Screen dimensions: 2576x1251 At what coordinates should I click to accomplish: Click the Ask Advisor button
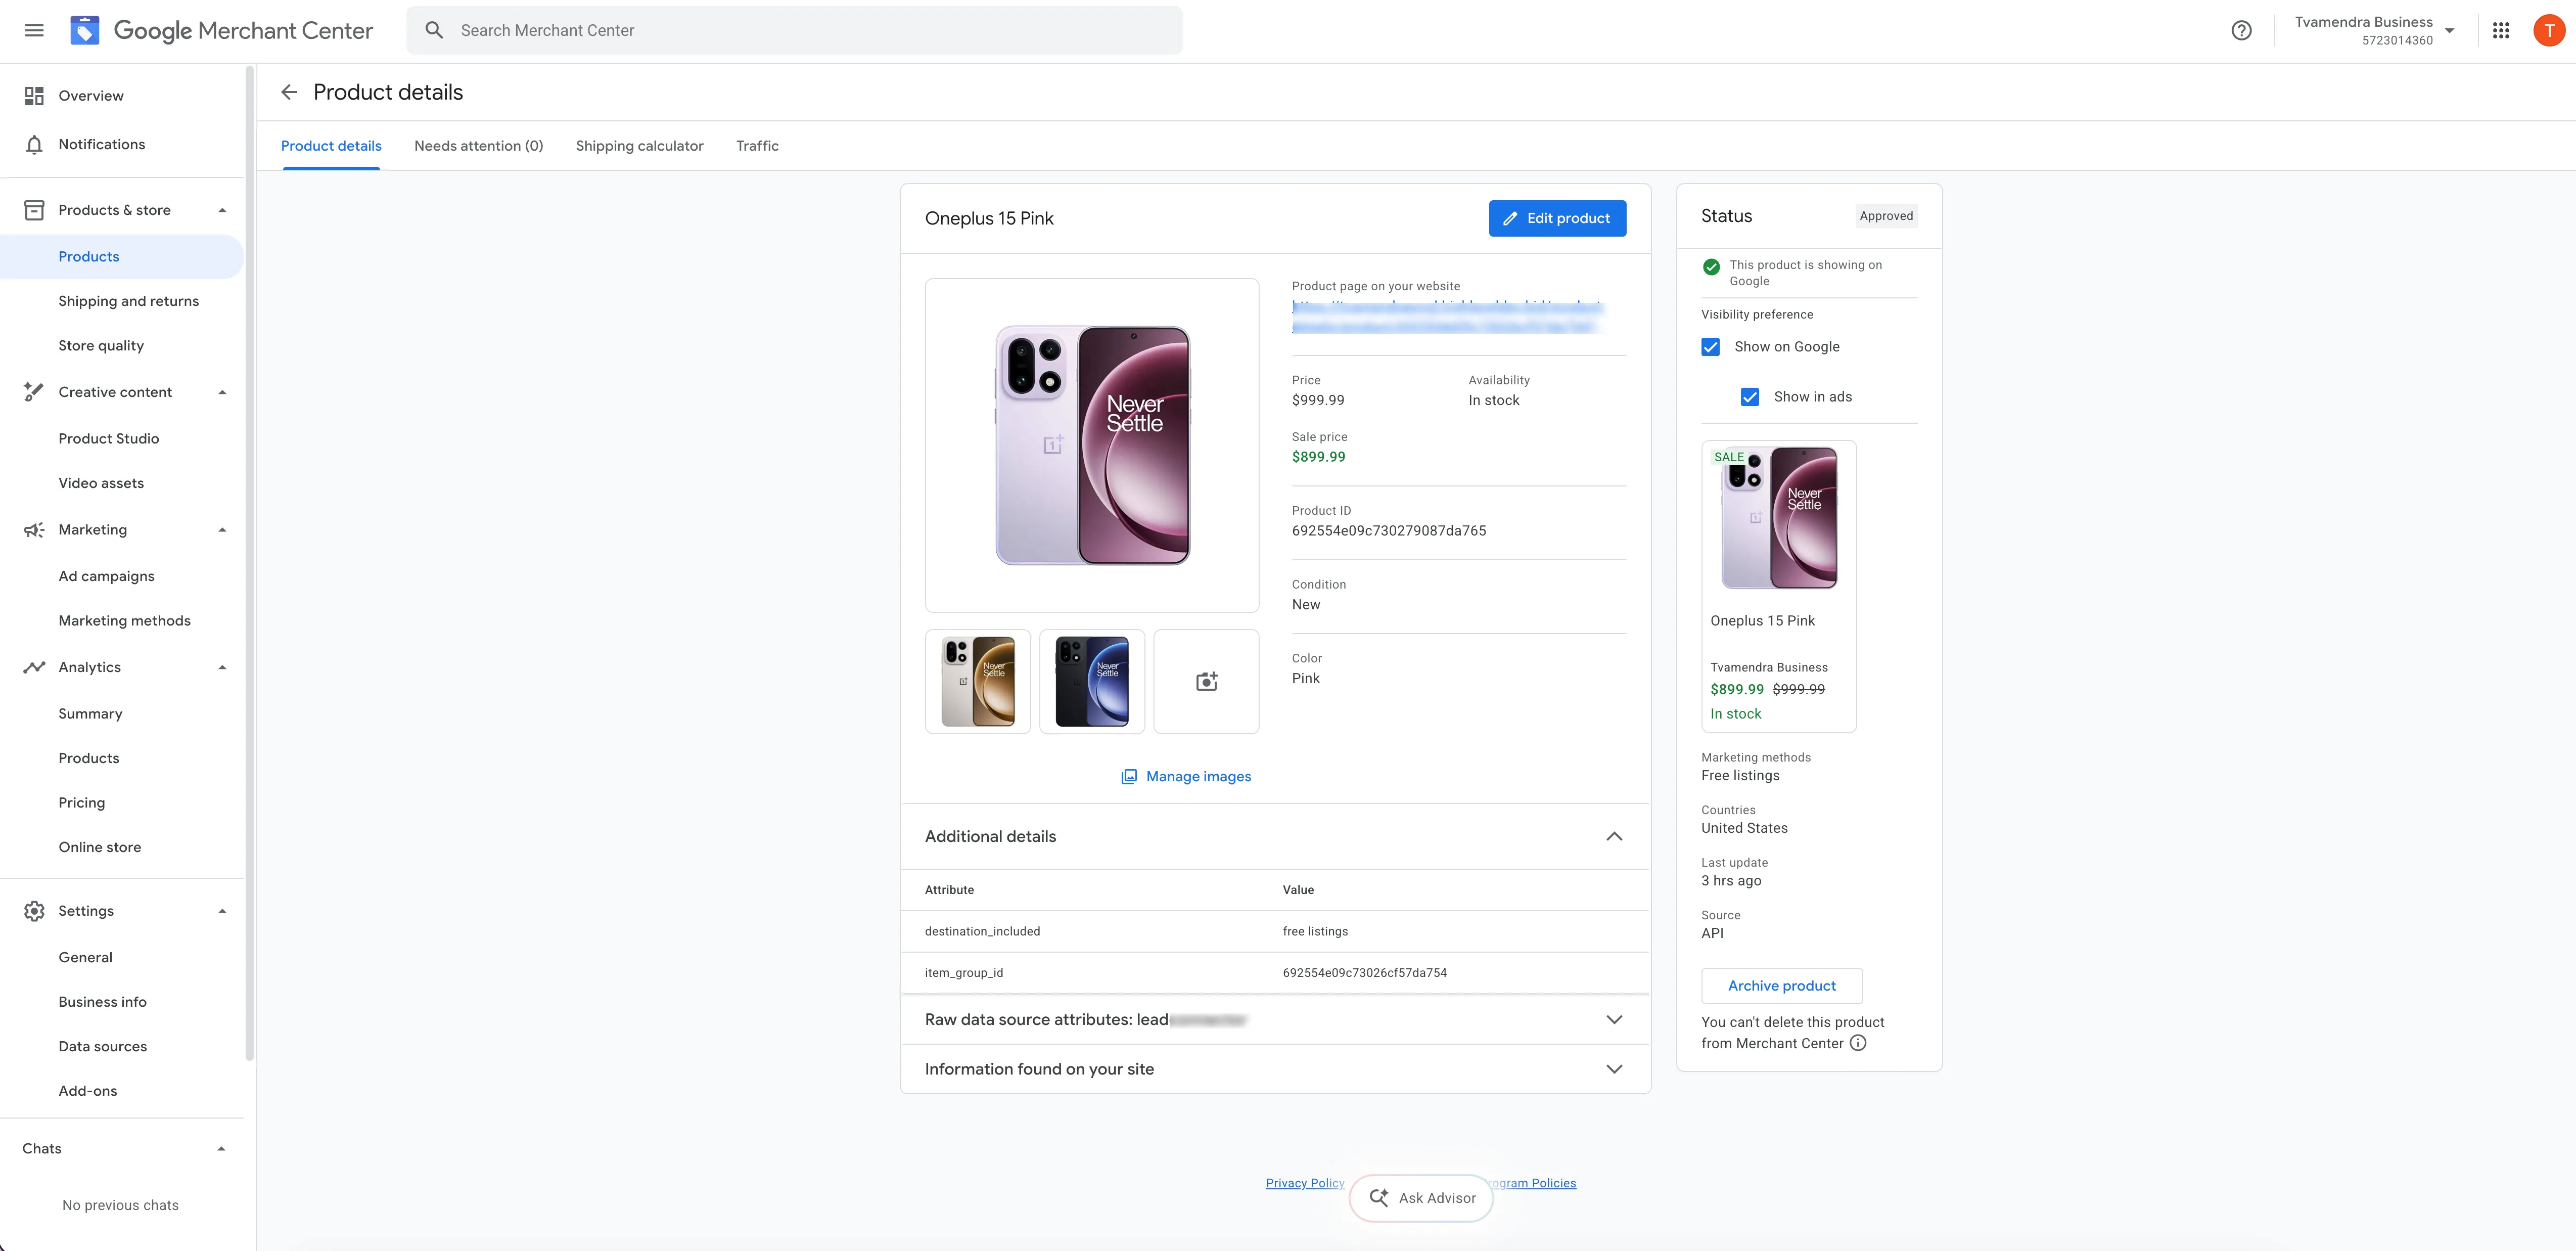[x=1421, y=1197]
